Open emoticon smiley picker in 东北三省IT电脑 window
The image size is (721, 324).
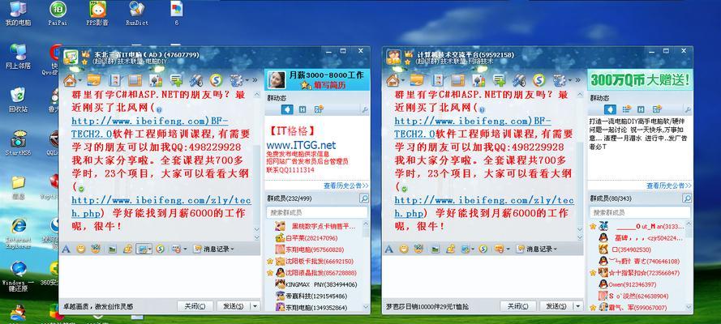(x=81, y=249)
